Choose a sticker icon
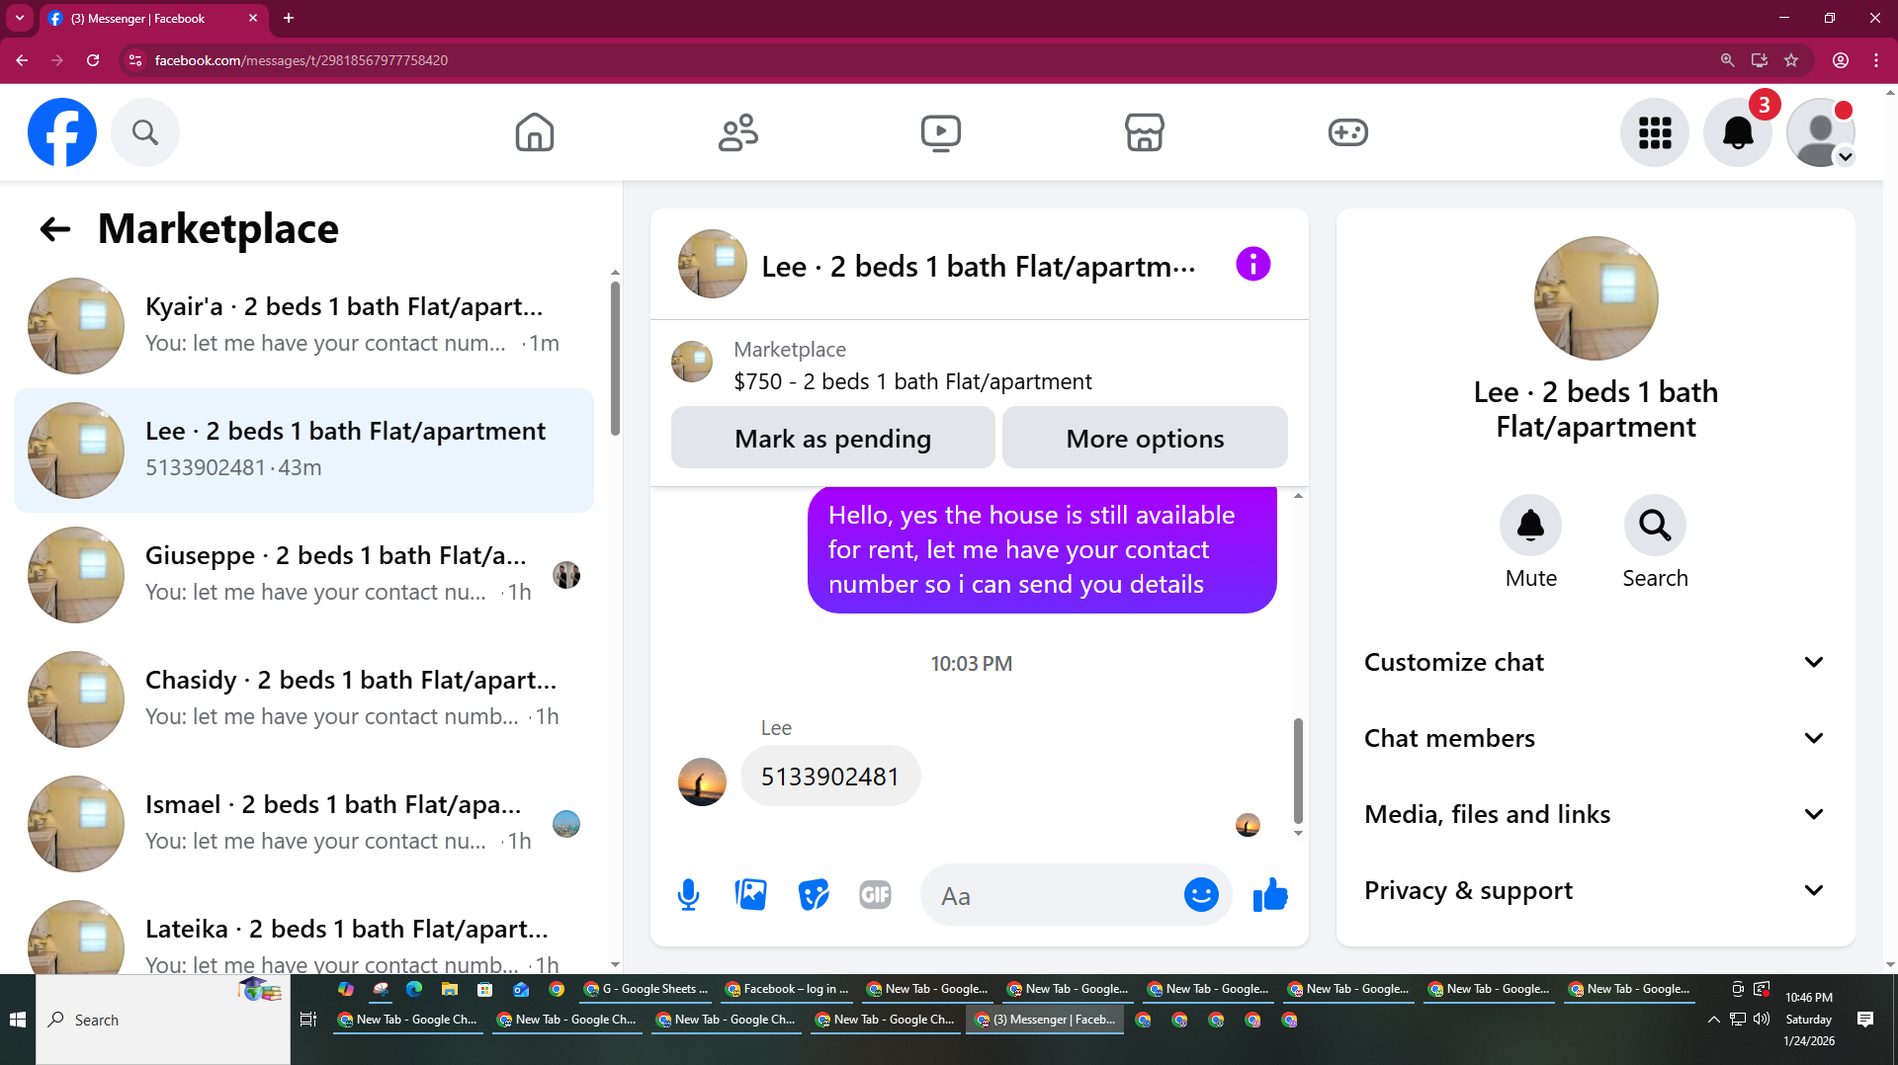Screen dimensions: 1898x1065 click(814, 895)
